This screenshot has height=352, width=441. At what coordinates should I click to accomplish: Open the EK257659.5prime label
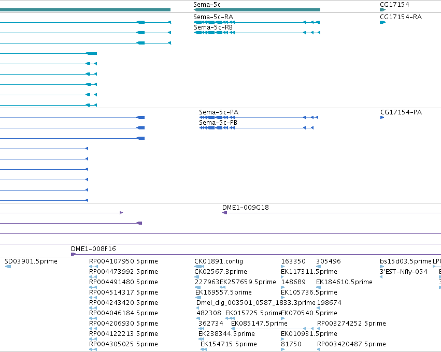click(x=248, y=282)
